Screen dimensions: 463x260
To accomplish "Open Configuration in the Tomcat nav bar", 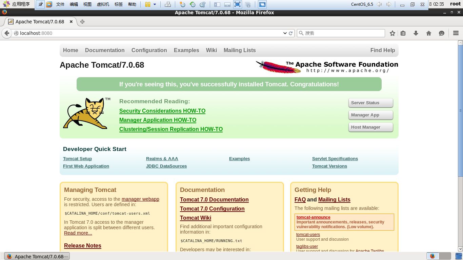I will [149, 50].
